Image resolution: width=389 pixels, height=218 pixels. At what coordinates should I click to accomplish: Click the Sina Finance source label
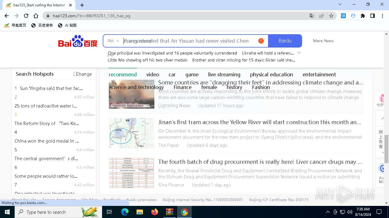tap(171, 185)
